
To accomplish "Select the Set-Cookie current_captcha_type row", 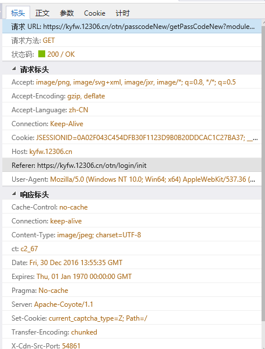I will point(132,318).
